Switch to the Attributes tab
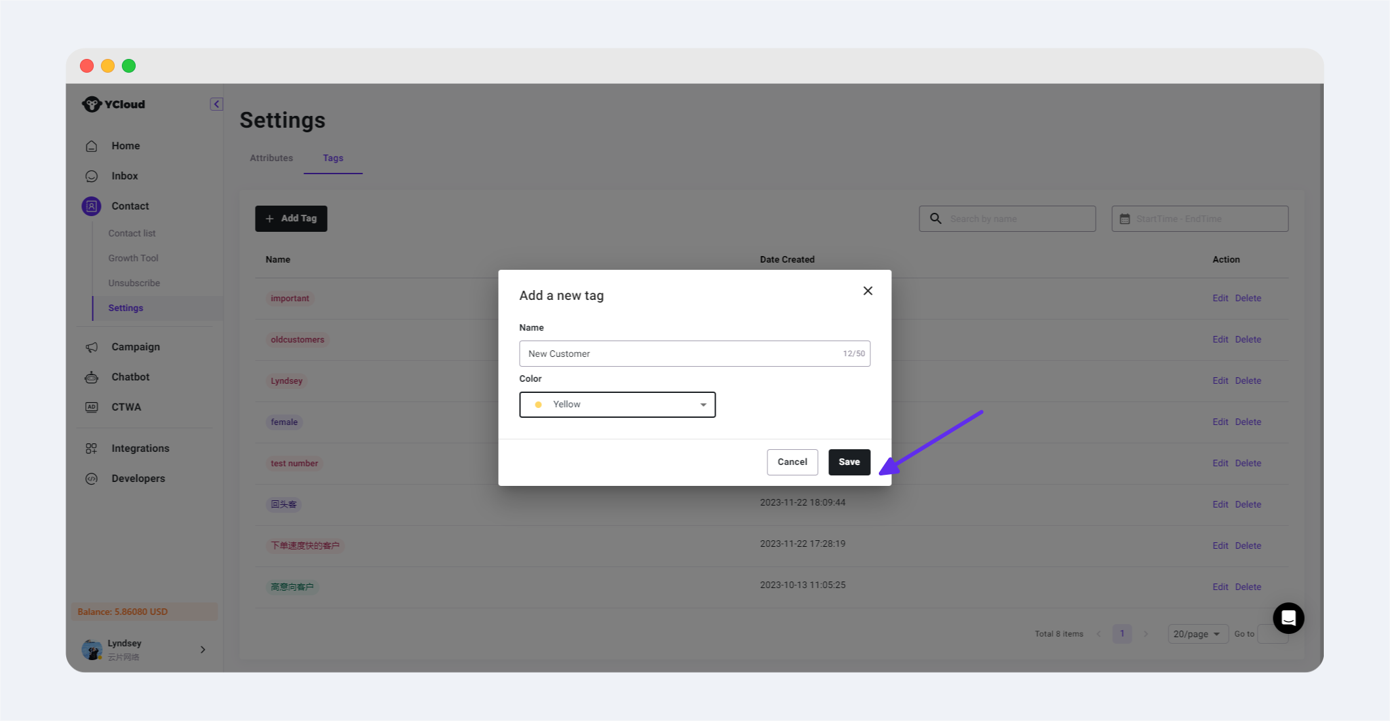The height and width of the screenshot is (721, 1390). 271,158
